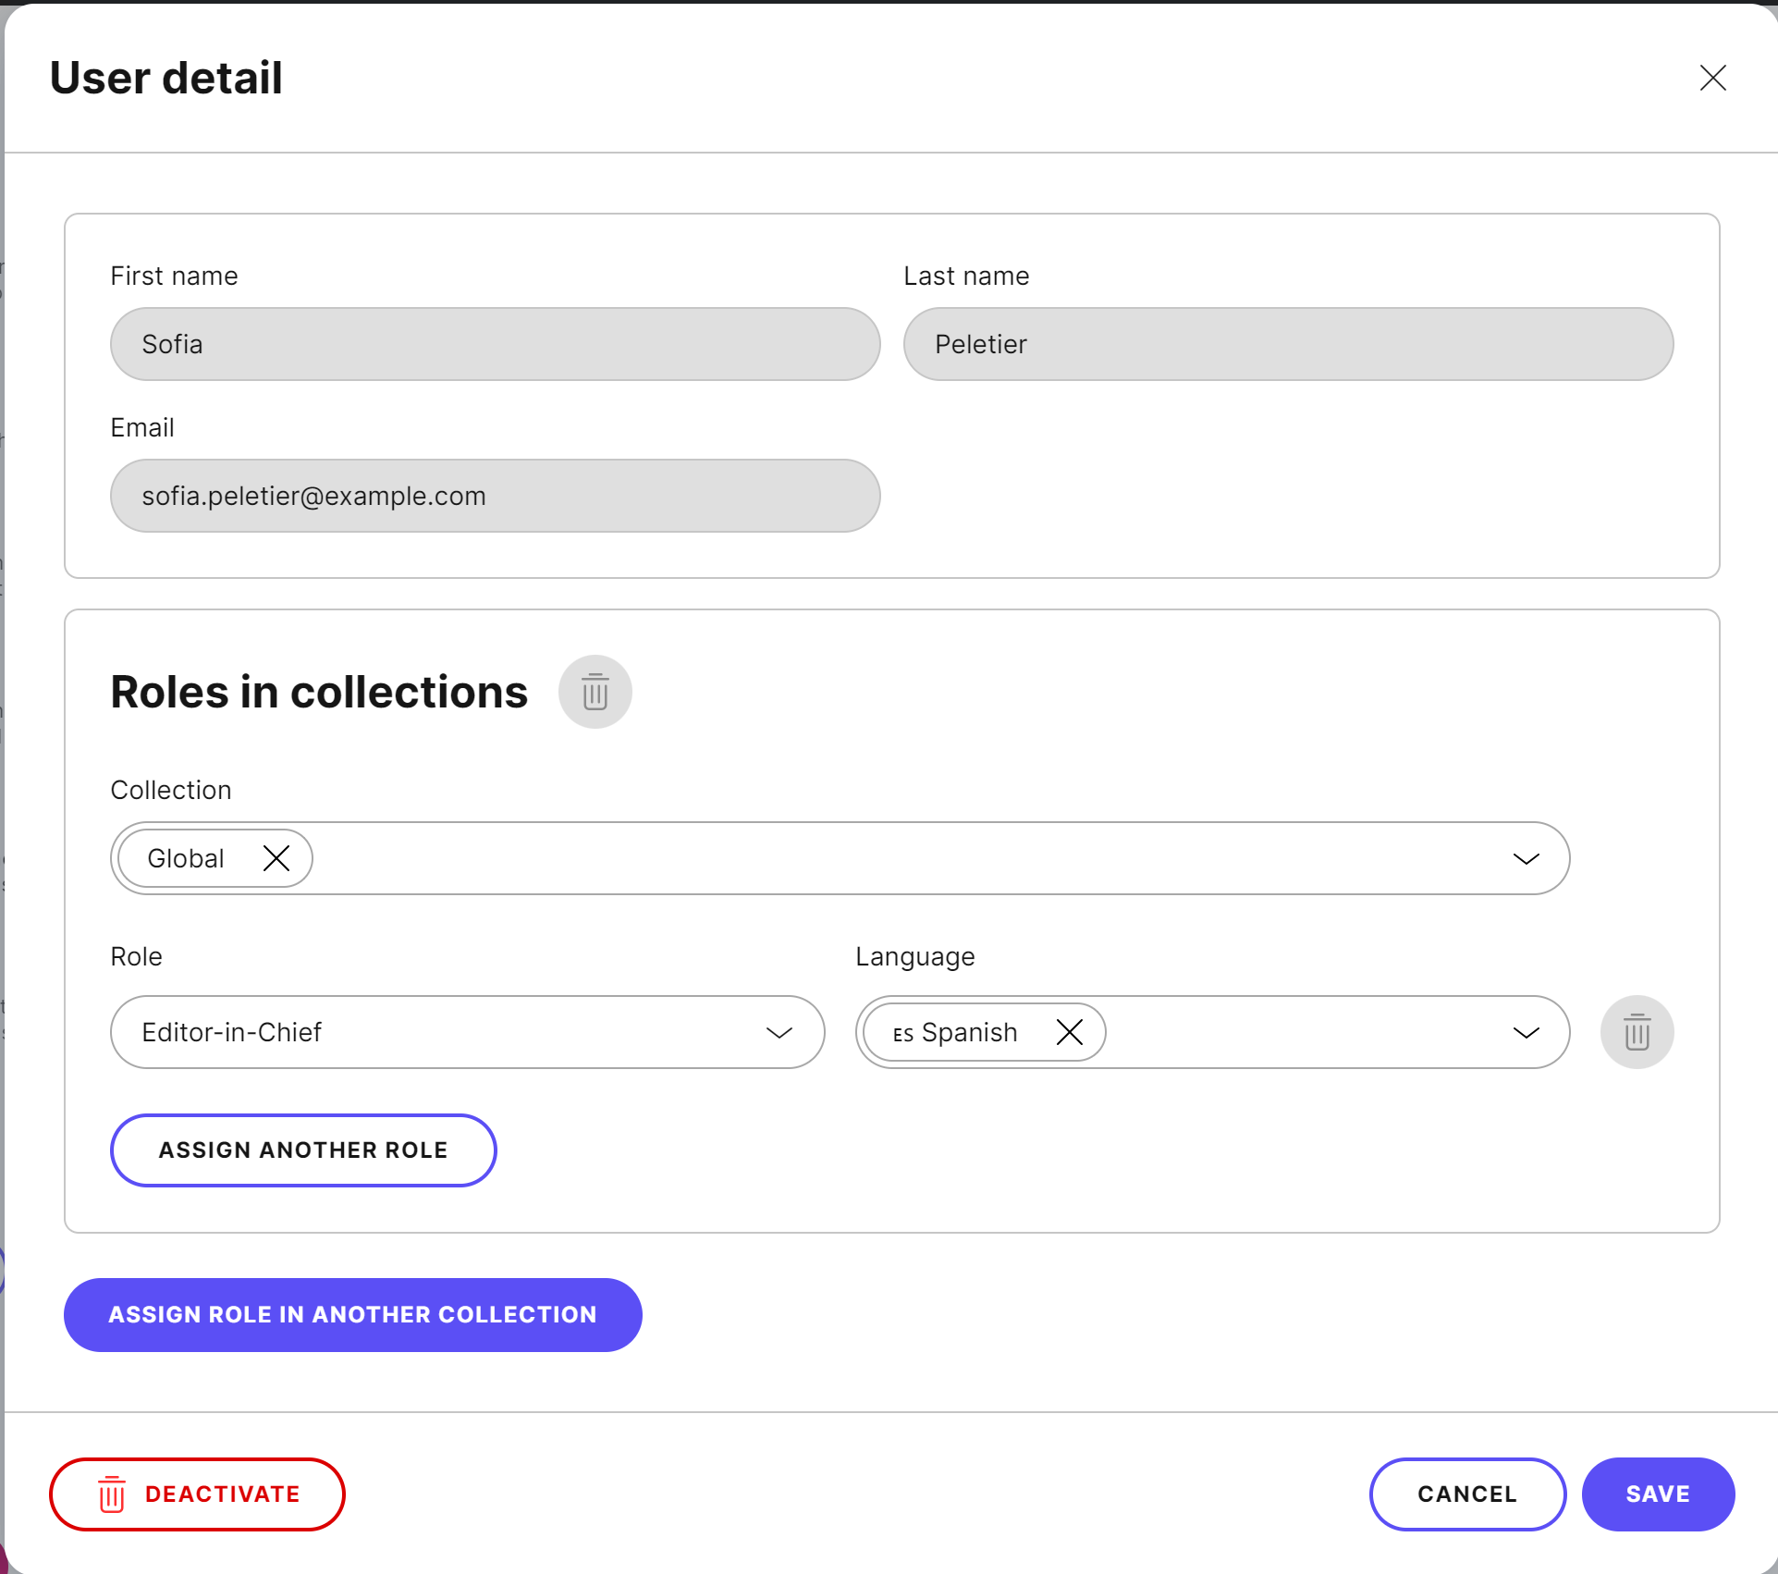Remove the Spanish language tag
Viewport: 1778px width, 1574px height.
tap(1069, 1032)
